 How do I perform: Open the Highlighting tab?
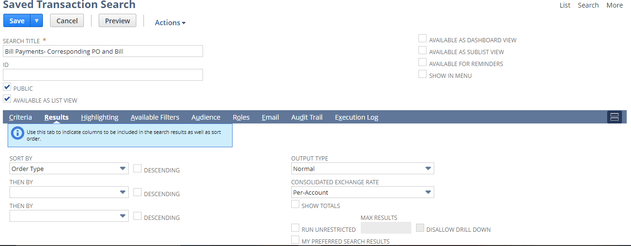point(100,117)
